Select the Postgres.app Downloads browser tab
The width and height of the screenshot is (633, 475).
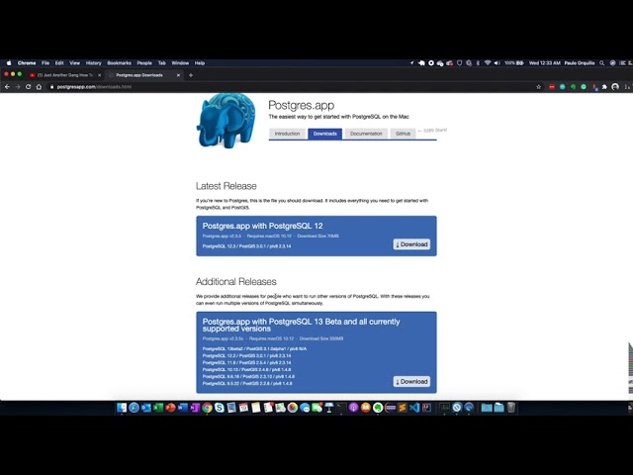click(x=144, y=75)
